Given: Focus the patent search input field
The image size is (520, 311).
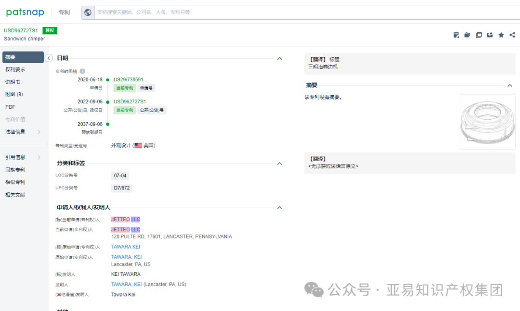Looking at the screenshot, I should click(307, 12).
